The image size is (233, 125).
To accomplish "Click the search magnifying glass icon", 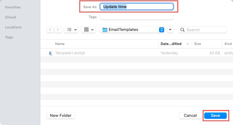I will pos(182,30).
